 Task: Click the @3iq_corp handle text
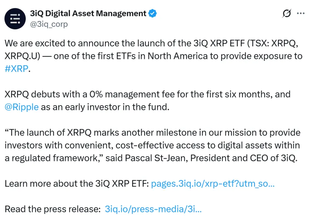pos(49,24)
